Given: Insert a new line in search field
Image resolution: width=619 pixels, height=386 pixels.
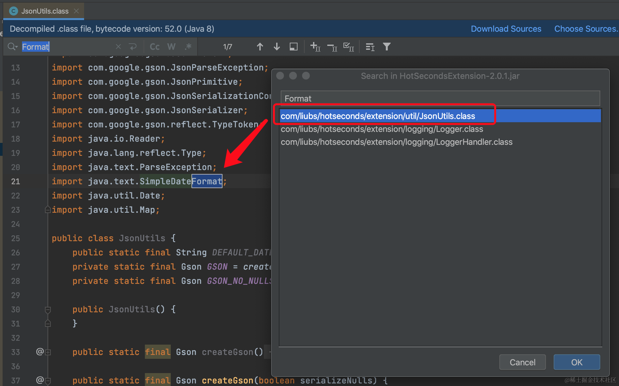Looking at the screenshot, I should [133, 47].
